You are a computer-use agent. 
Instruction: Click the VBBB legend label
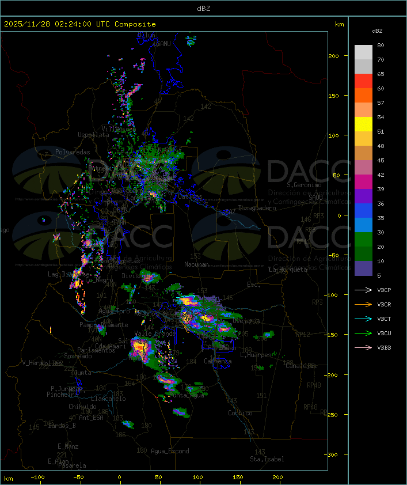[384, 348]
